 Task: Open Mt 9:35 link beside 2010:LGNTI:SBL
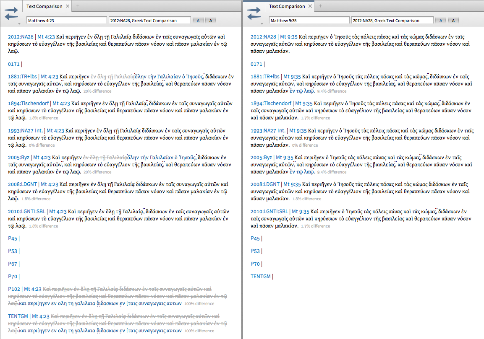pos(300,212)
